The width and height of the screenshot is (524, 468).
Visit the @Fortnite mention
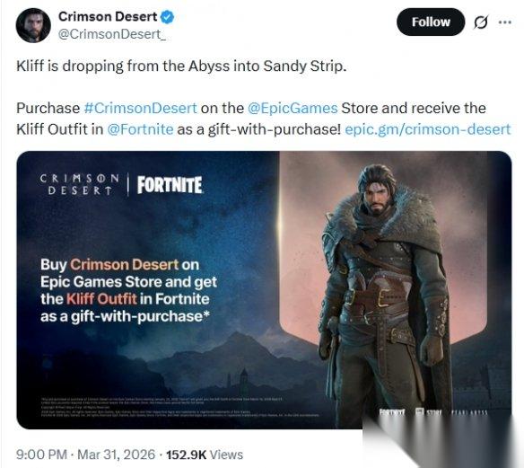(x=140, y=129)
